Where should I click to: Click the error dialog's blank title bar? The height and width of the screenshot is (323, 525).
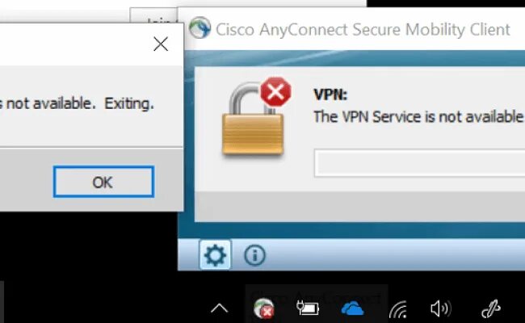[x=73, y=44]
